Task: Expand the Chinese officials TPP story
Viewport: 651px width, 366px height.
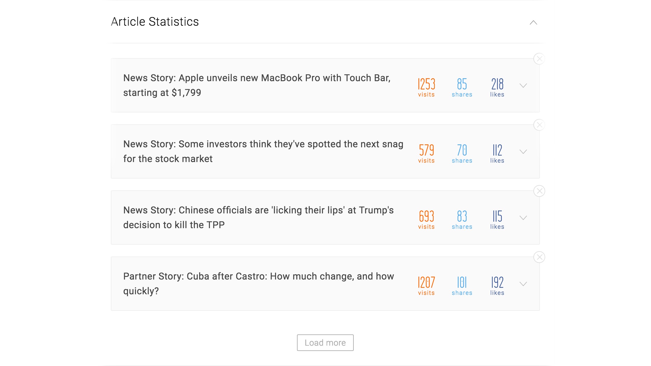Action: tap(523, 218)
